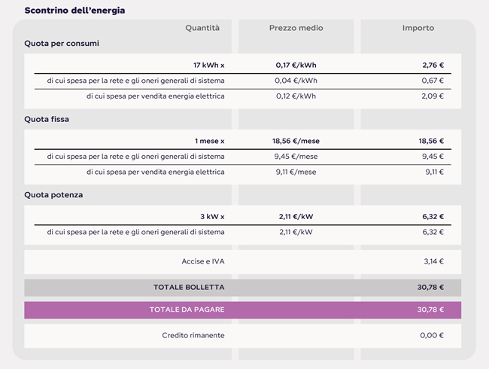This screenshot has height=369, width=489.
Task: Click the 0,17 €/kWh average price
Action: [296, 66]
